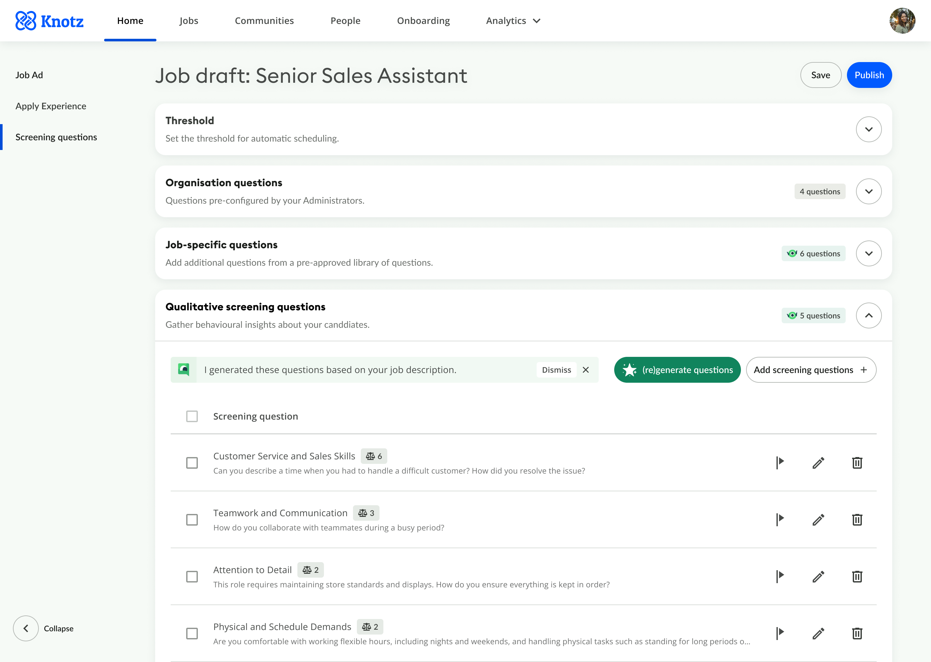Open the user profile avatar
Screen dimensions: 931x662
(902, 21)
